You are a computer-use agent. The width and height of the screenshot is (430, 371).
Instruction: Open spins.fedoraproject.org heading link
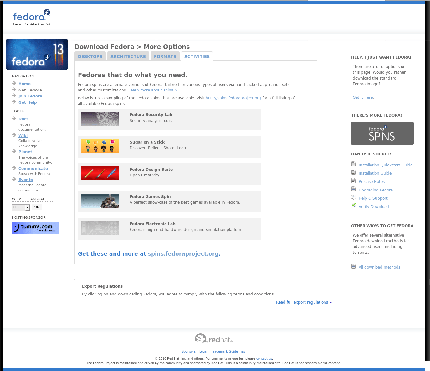[x=183, y=254]
